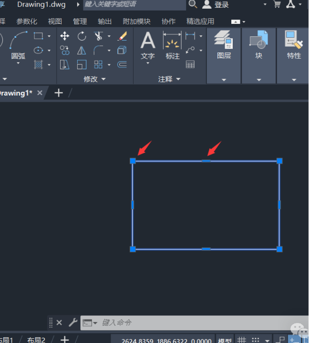Click the Sign In (登录) button

pos(216,5)
